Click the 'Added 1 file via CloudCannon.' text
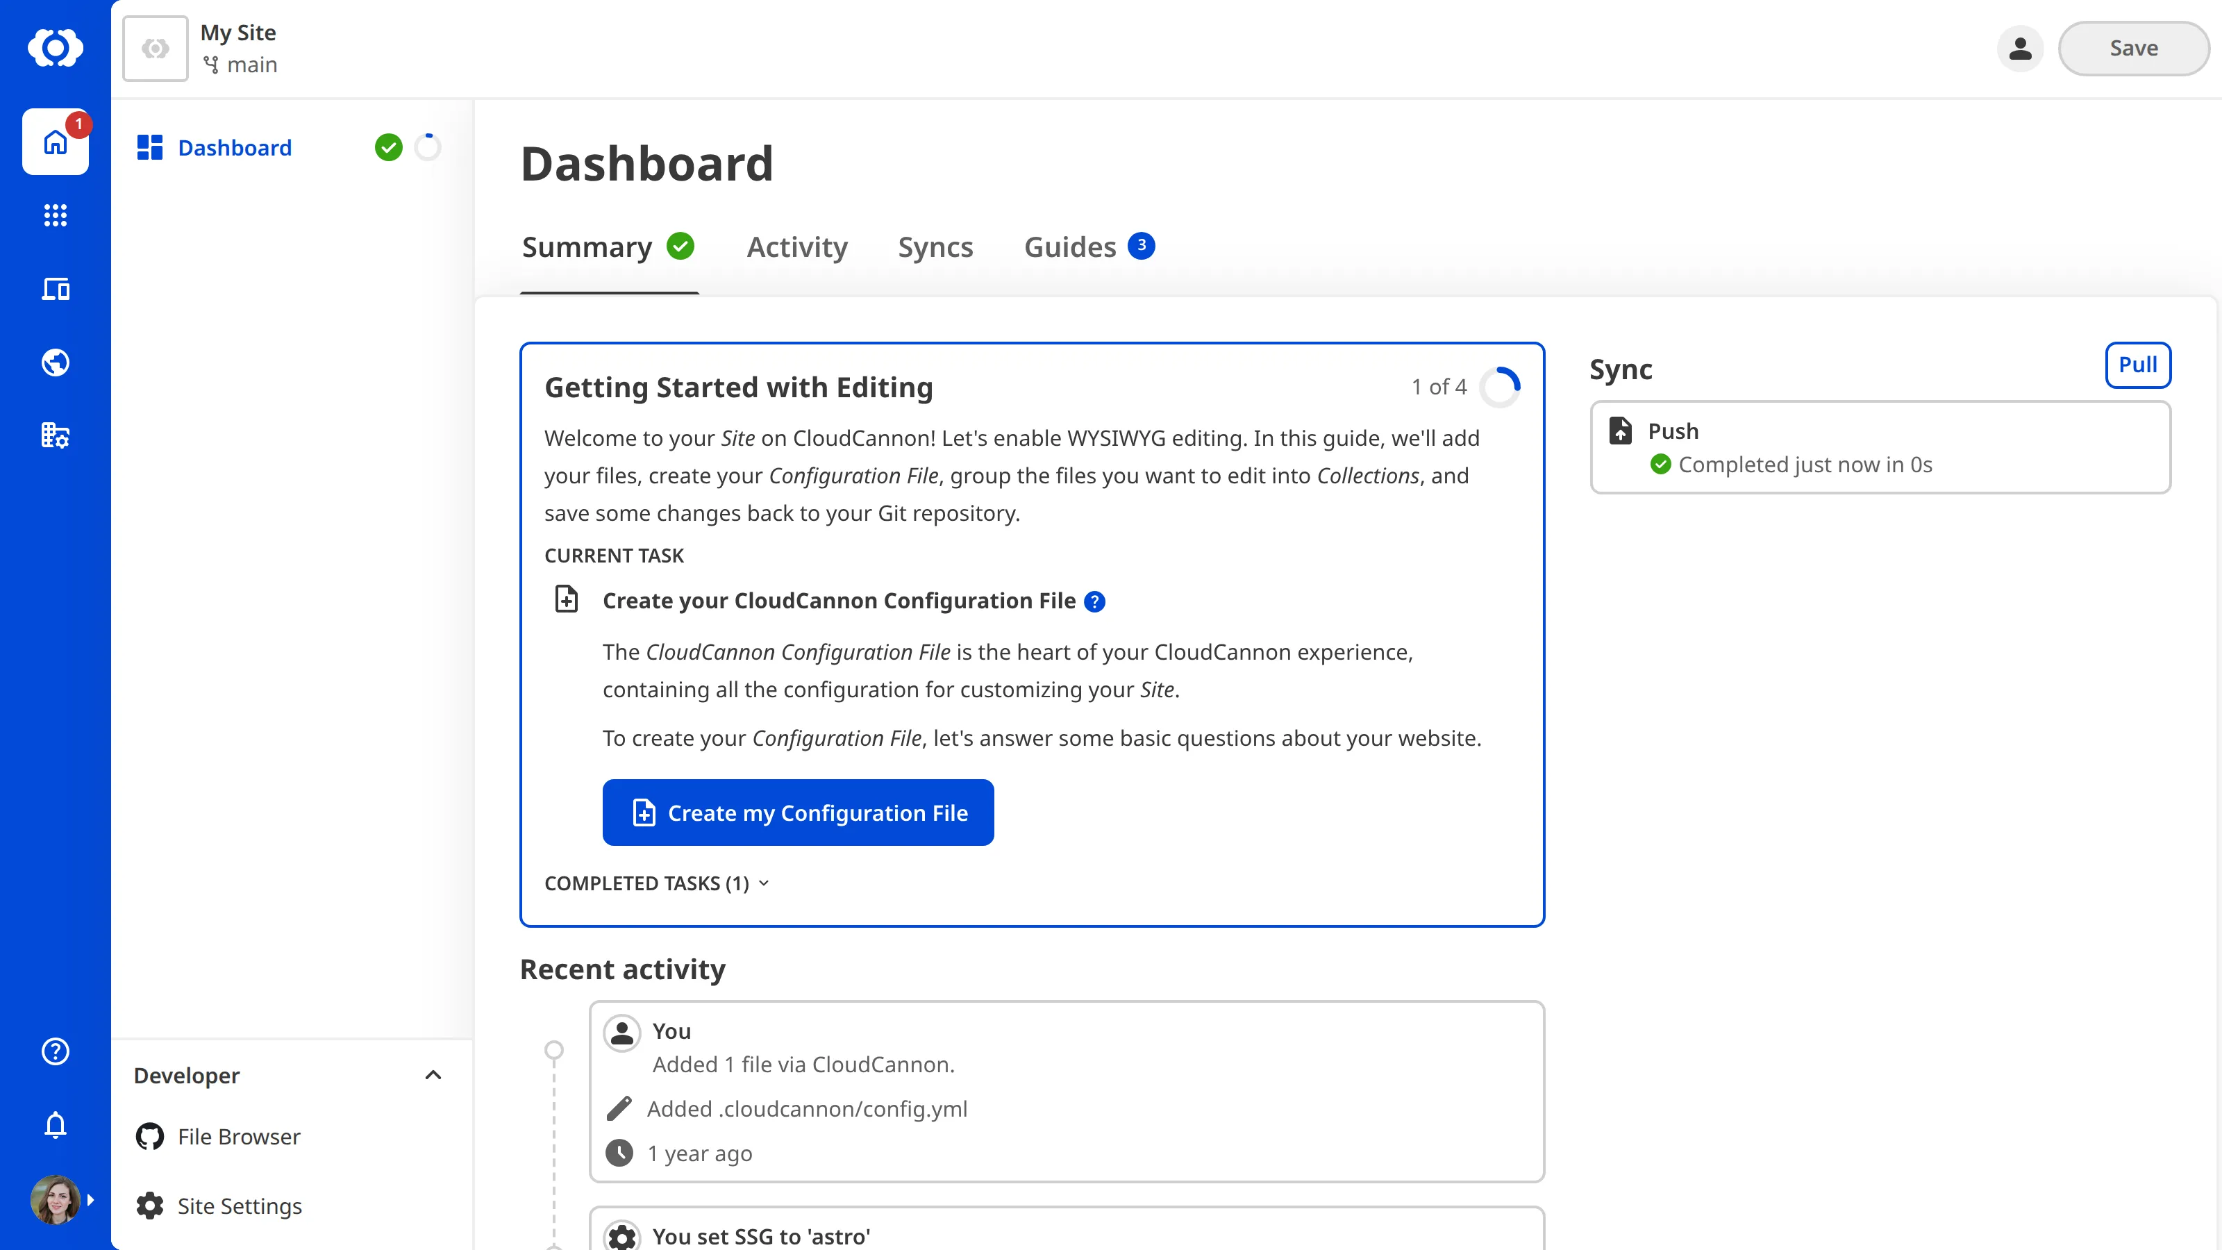Image resolution: width=2222 pixels, height=1250 pixels. (x=803, y=1065)
